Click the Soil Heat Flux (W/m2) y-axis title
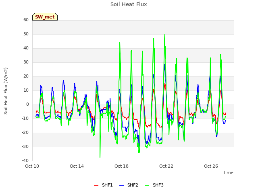Image resolution: width=258 pixels, height=193 pixels. pos(6,91)
